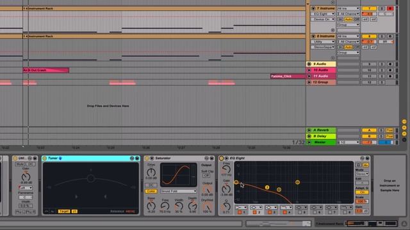410x230 pixels.
Task: Open Utility channel mode dropdown
Action: pos(26,188)
